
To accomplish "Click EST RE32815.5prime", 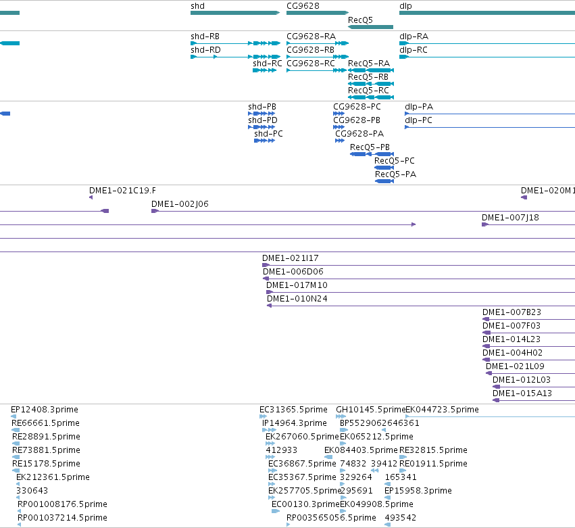I will click(x=403, y=457).
